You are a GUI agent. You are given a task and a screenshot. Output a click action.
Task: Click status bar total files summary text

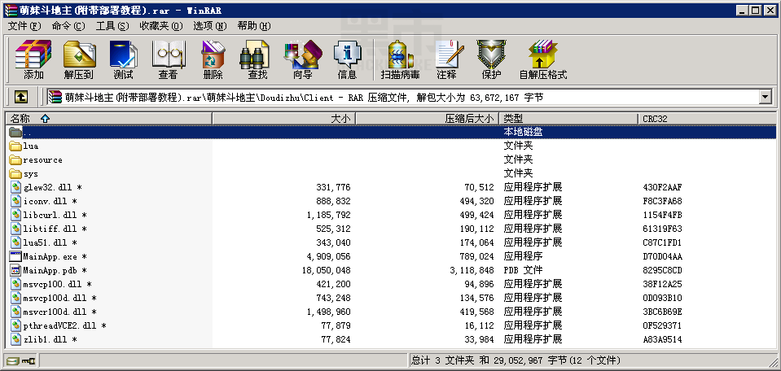(516, 360)
